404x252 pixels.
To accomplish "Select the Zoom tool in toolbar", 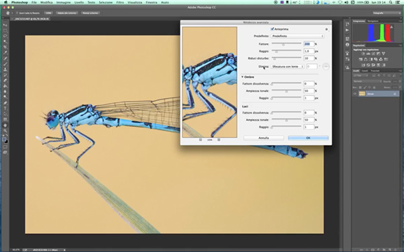I will [x=5, y=130].
